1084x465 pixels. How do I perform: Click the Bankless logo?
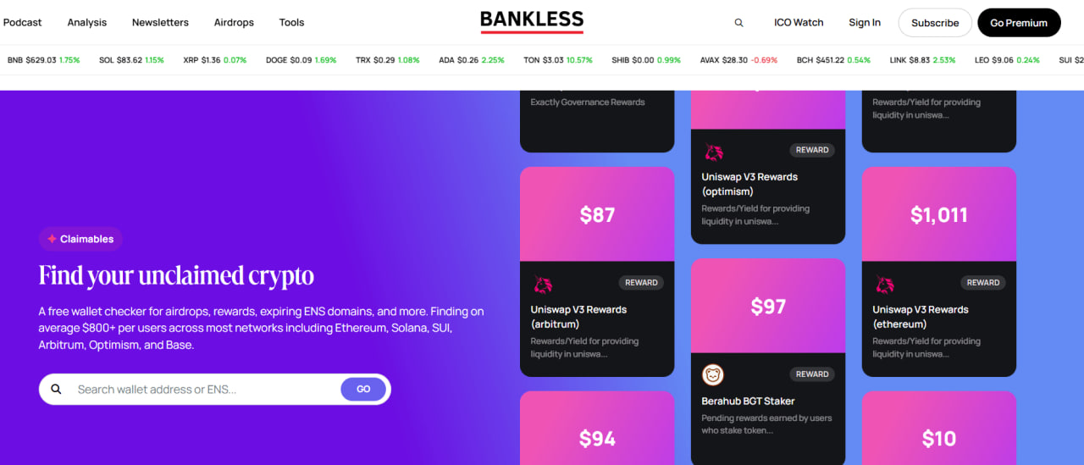(x=532, y=21)
